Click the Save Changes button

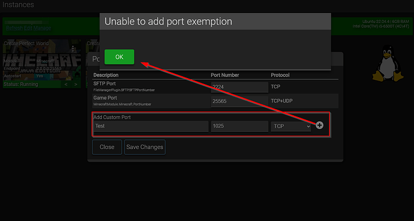click(145, 147)
